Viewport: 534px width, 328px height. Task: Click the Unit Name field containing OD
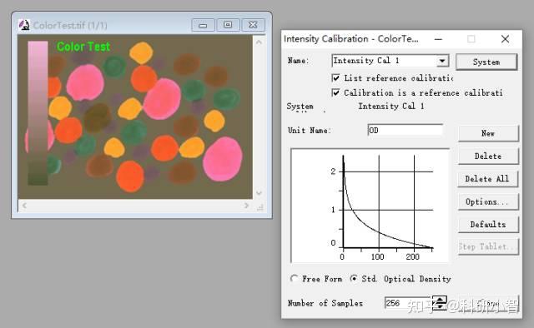click(406, 130)
